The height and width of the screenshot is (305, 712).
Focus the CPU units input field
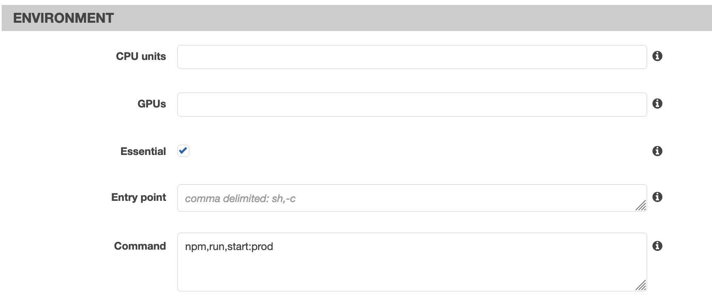(412, 57)
